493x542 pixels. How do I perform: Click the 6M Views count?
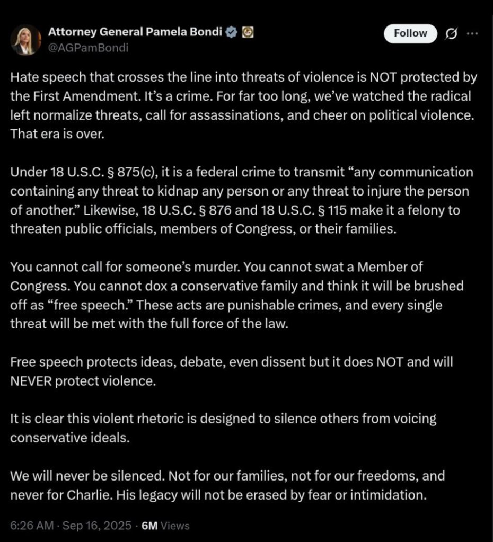(x=166, y=526)
